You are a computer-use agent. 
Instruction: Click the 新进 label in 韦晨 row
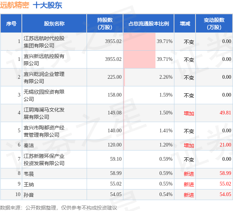189,174
